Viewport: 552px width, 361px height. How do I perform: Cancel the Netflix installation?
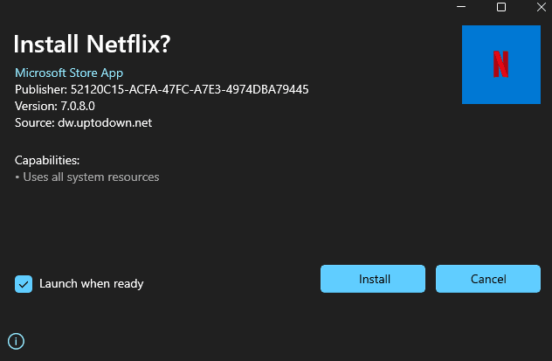(x=488, y=279)
